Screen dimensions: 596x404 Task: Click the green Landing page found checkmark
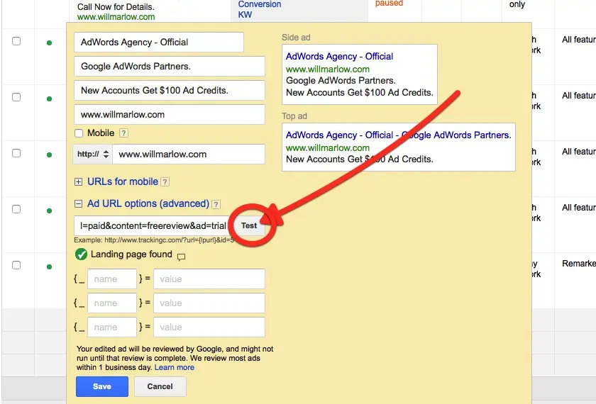pyautogui.click(x=81, y=254)
